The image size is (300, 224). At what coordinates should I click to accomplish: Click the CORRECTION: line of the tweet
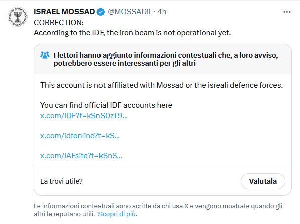(x=59, y=23)
